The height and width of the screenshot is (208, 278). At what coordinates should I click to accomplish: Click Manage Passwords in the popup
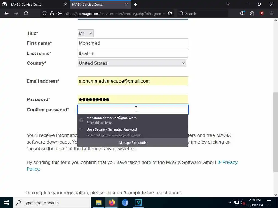[x=133, y=142]
